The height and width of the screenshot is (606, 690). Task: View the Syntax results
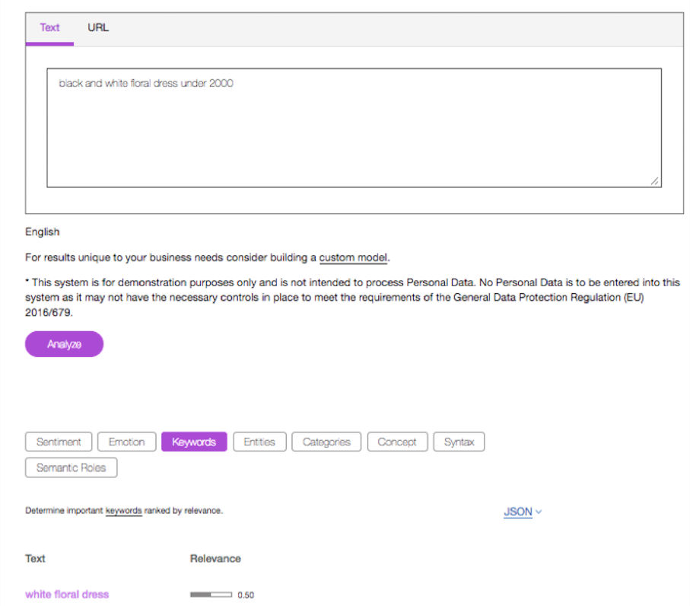[x=459, y=442]
